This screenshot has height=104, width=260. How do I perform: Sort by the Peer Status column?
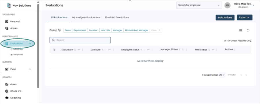[209, 50]
